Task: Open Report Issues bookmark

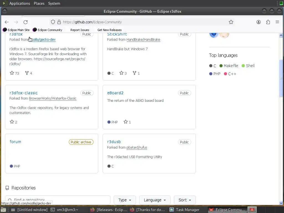Action: tap(80, 30)
